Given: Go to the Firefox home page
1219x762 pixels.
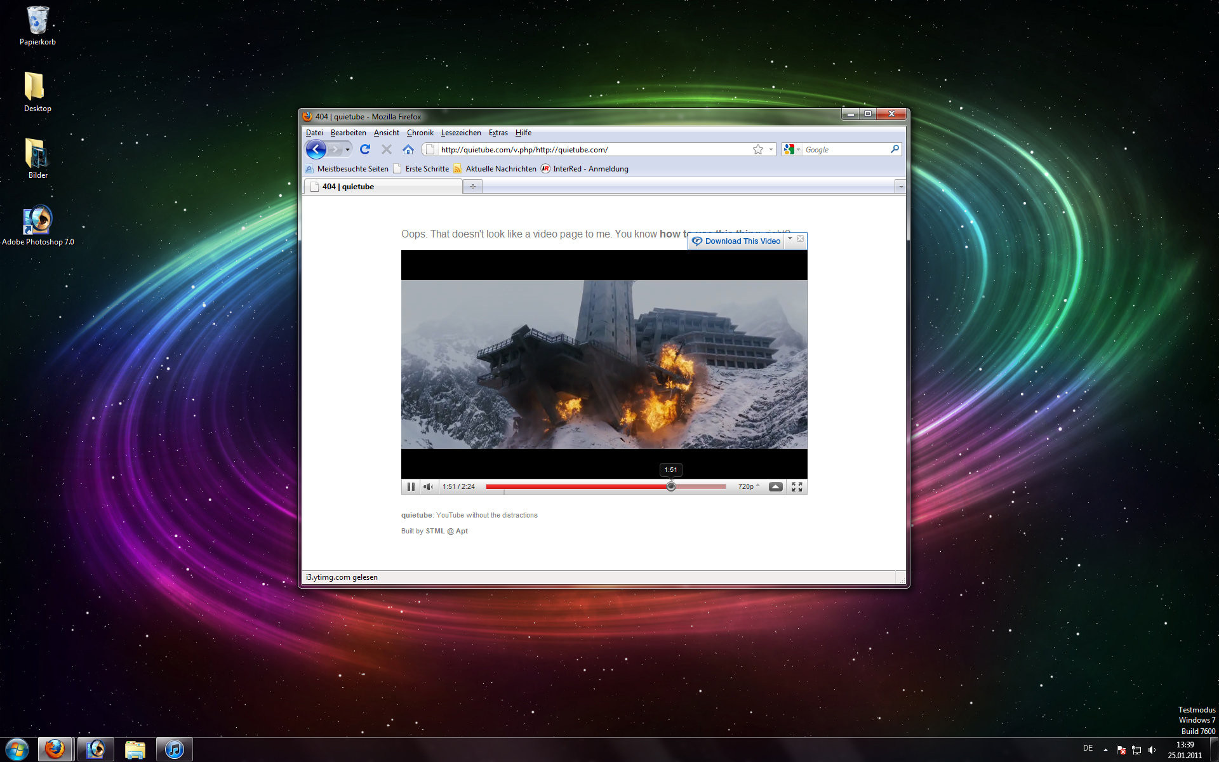Looking at the screenshot, I should (x=408, y=149).
